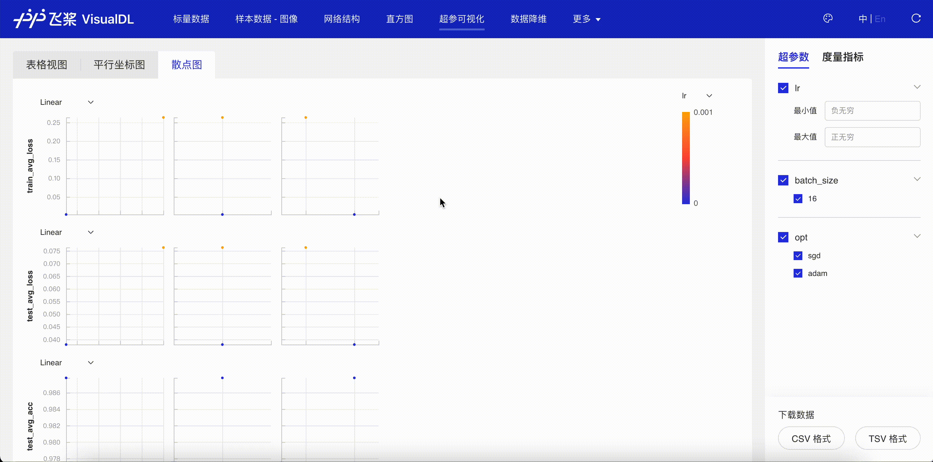This screenshot has width=933, height=462.
Task: Collapse the lr section chevron
Action: click(917, 87)
